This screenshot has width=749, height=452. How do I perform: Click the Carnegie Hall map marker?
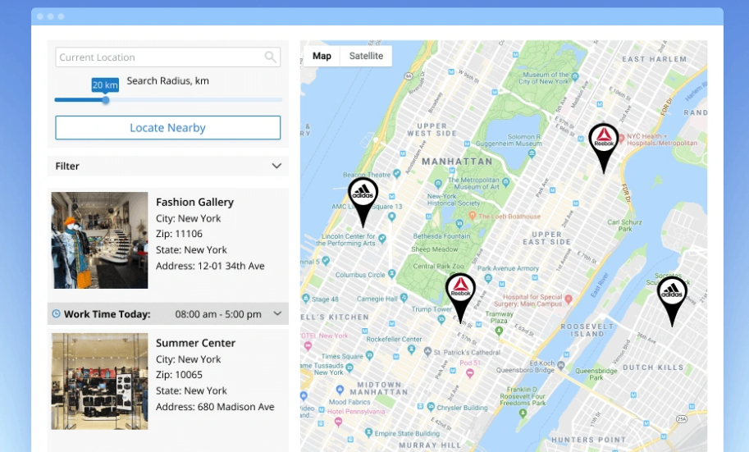[x=404, y=298]
